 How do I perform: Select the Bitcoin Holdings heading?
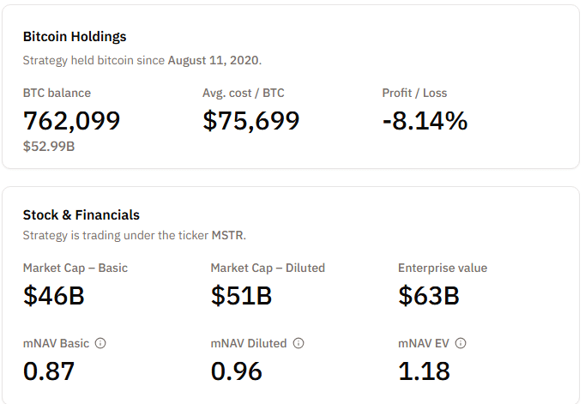click(x=75, y=37)
